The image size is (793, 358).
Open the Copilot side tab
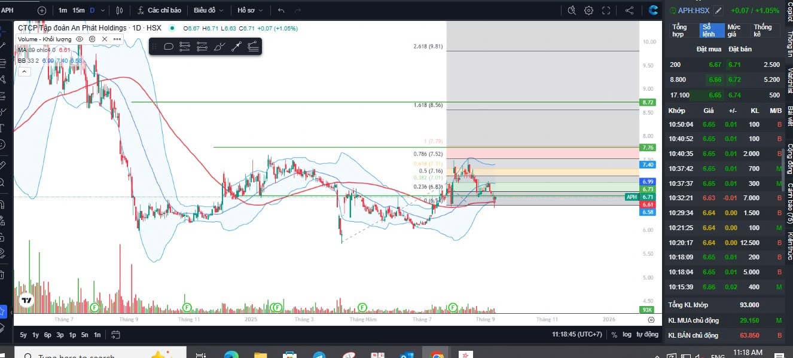pos(789,11)
